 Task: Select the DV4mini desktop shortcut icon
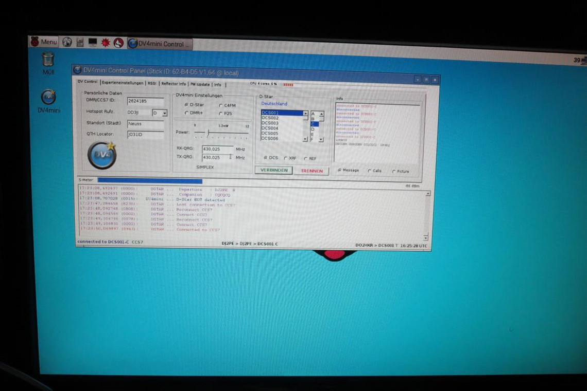[49, 101]
